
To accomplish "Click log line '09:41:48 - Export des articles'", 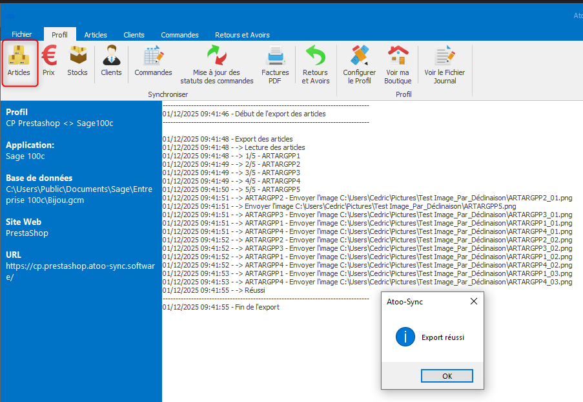I will pyautogui.click(x=227, y=139).
